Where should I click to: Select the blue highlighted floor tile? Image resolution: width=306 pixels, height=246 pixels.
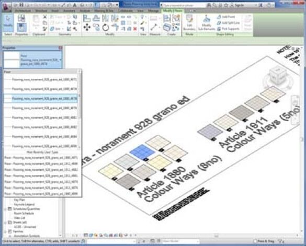[142, 152]
